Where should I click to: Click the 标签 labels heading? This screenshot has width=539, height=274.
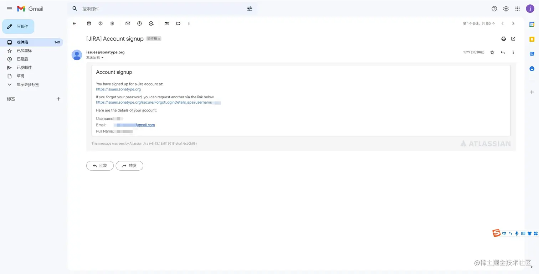tap(11, 99)
